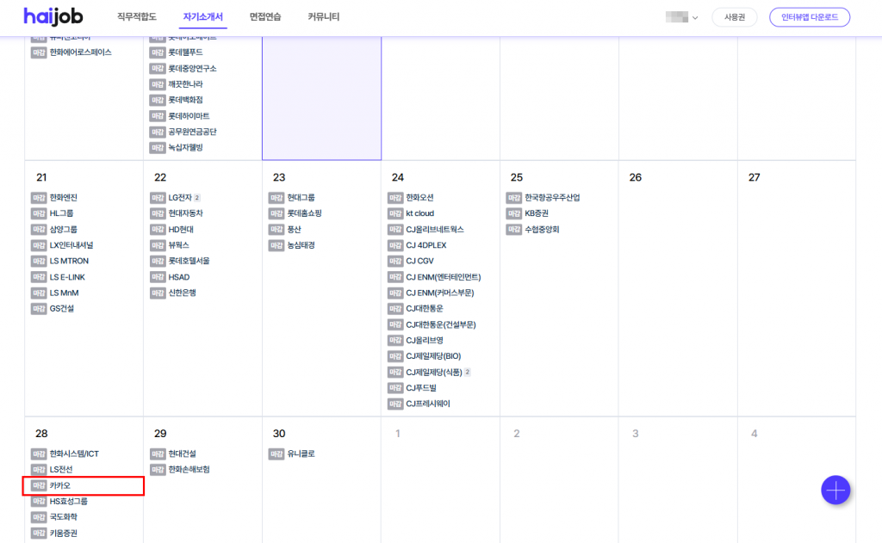Click the 인터뷰앱 다운로드 button
This screenshot has width=882, height=543.
point(810,17)
